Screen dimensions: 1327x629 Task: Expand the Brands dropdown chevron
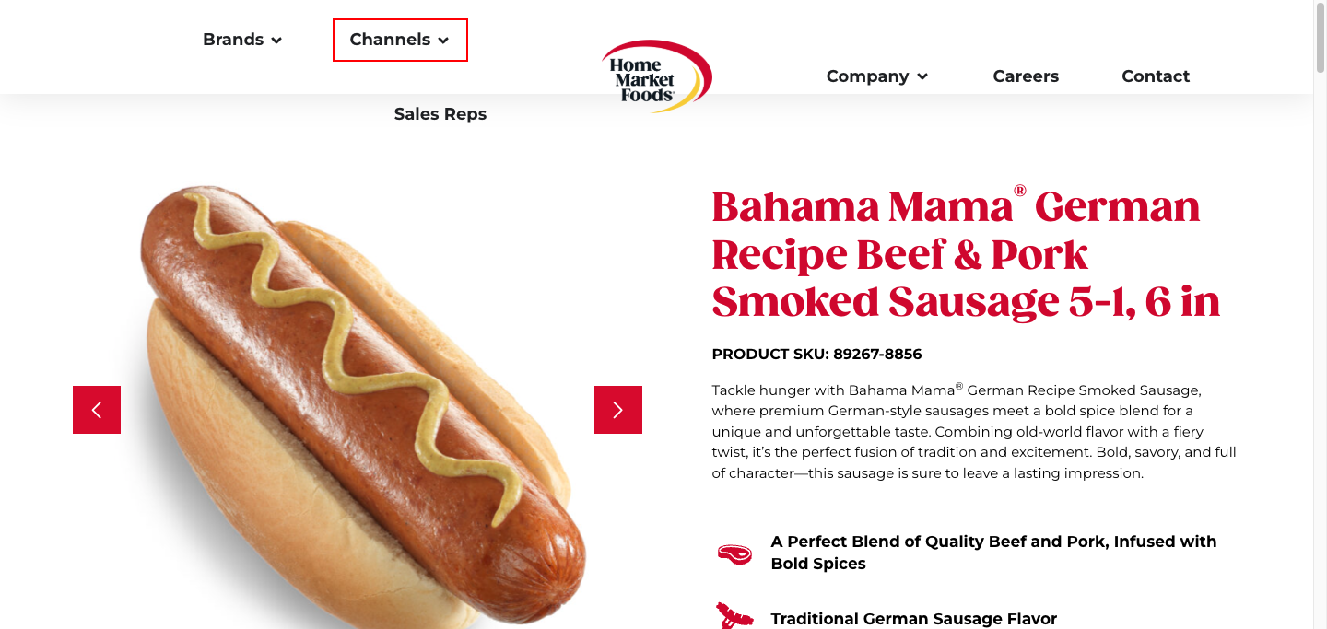(276, 41)
